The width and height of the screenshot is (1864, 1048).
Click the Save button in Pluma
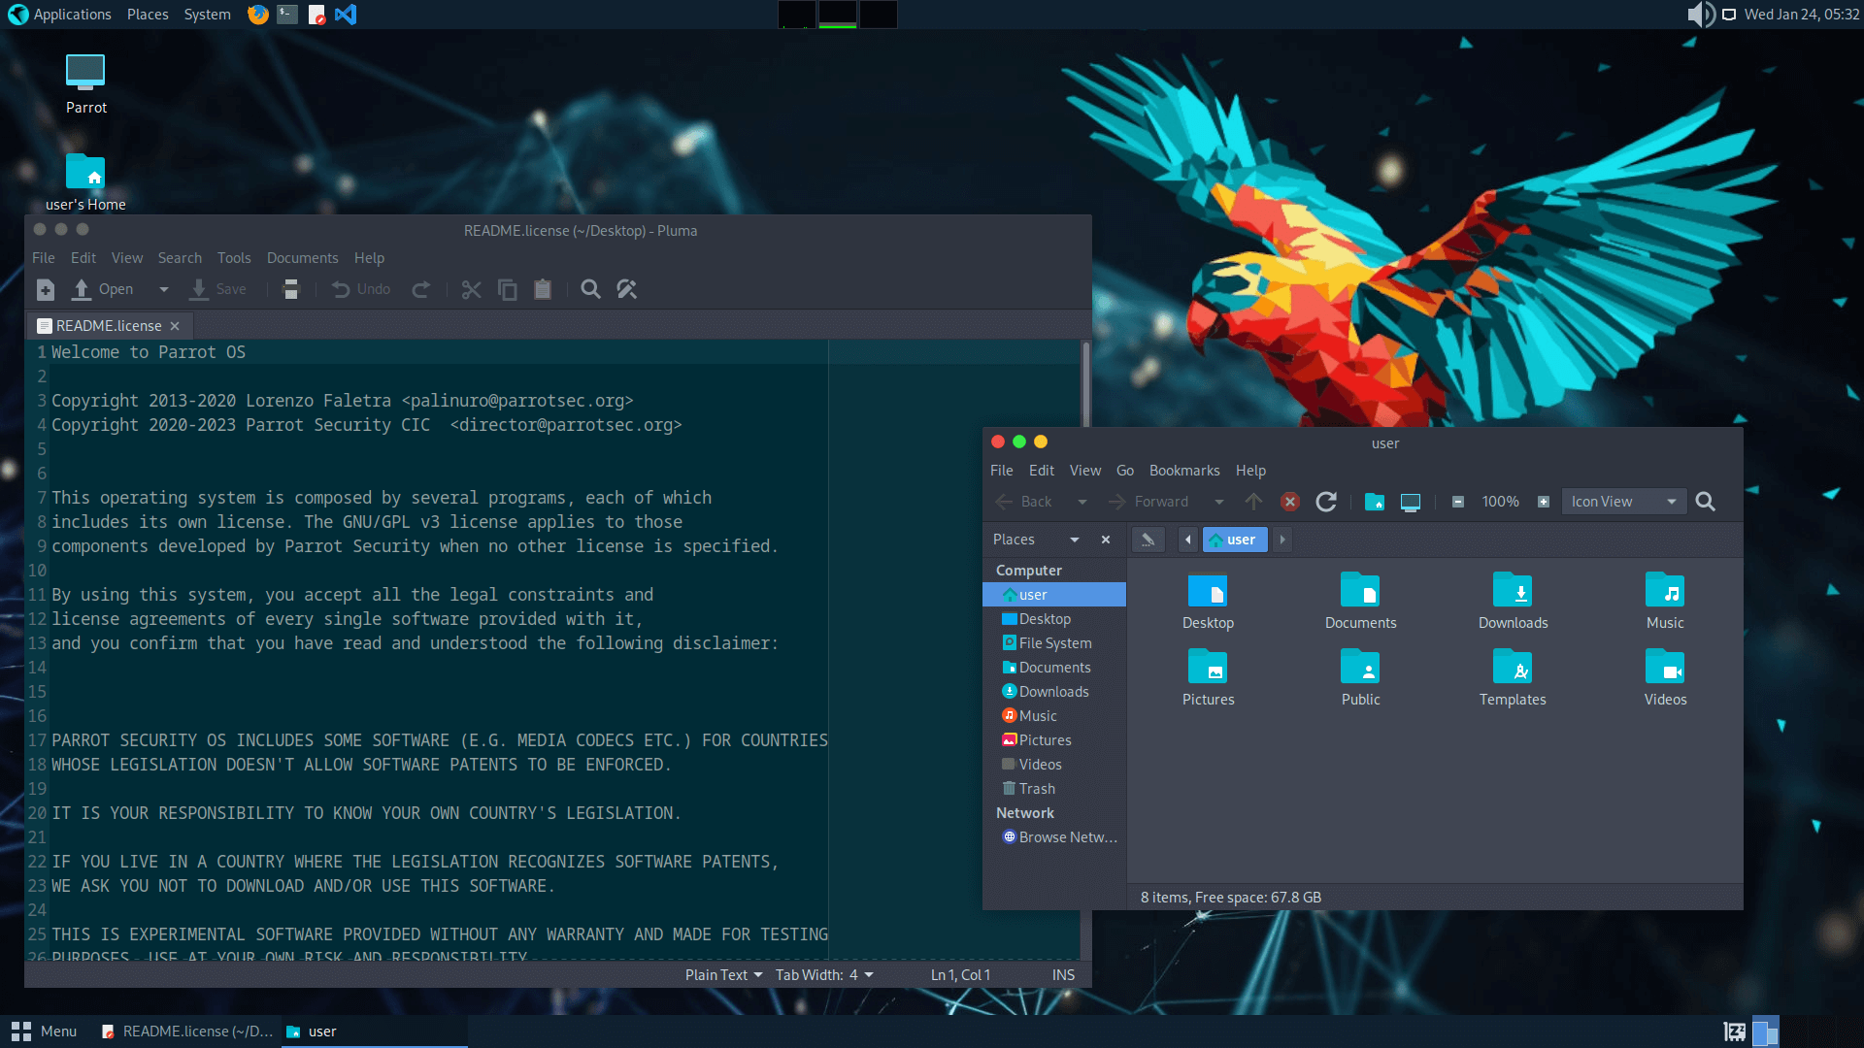click(218, 289)
